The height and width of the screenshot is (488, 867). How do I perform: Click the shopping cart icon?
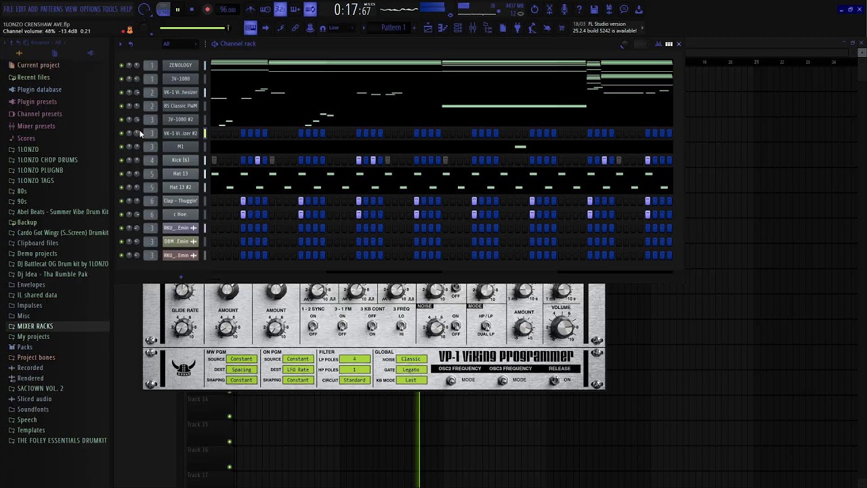562,28
